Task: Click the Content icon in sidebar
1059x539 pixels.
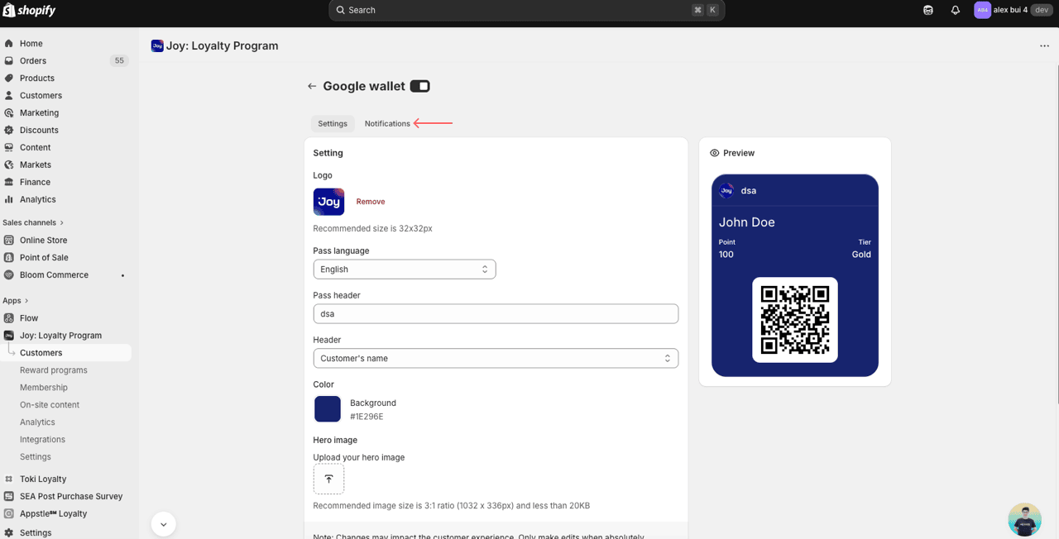Action: 9,148
